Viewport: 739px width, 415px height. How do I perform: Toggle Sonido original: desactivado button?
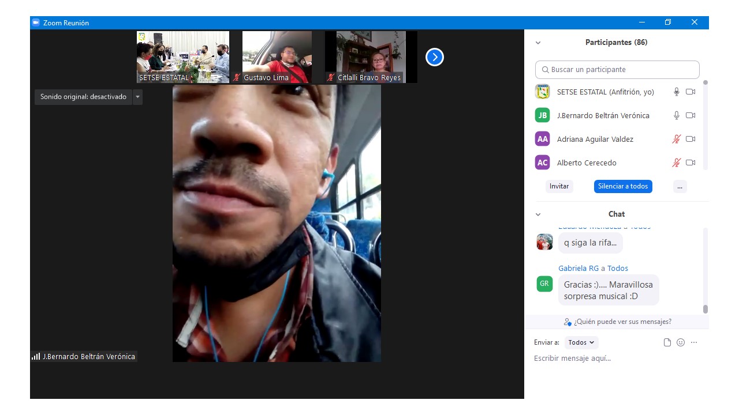pos(83,97)
